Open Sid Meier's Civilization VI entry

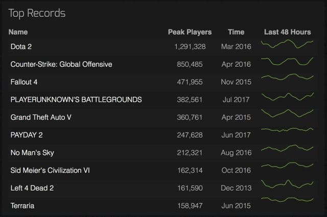tap(50, 170)
